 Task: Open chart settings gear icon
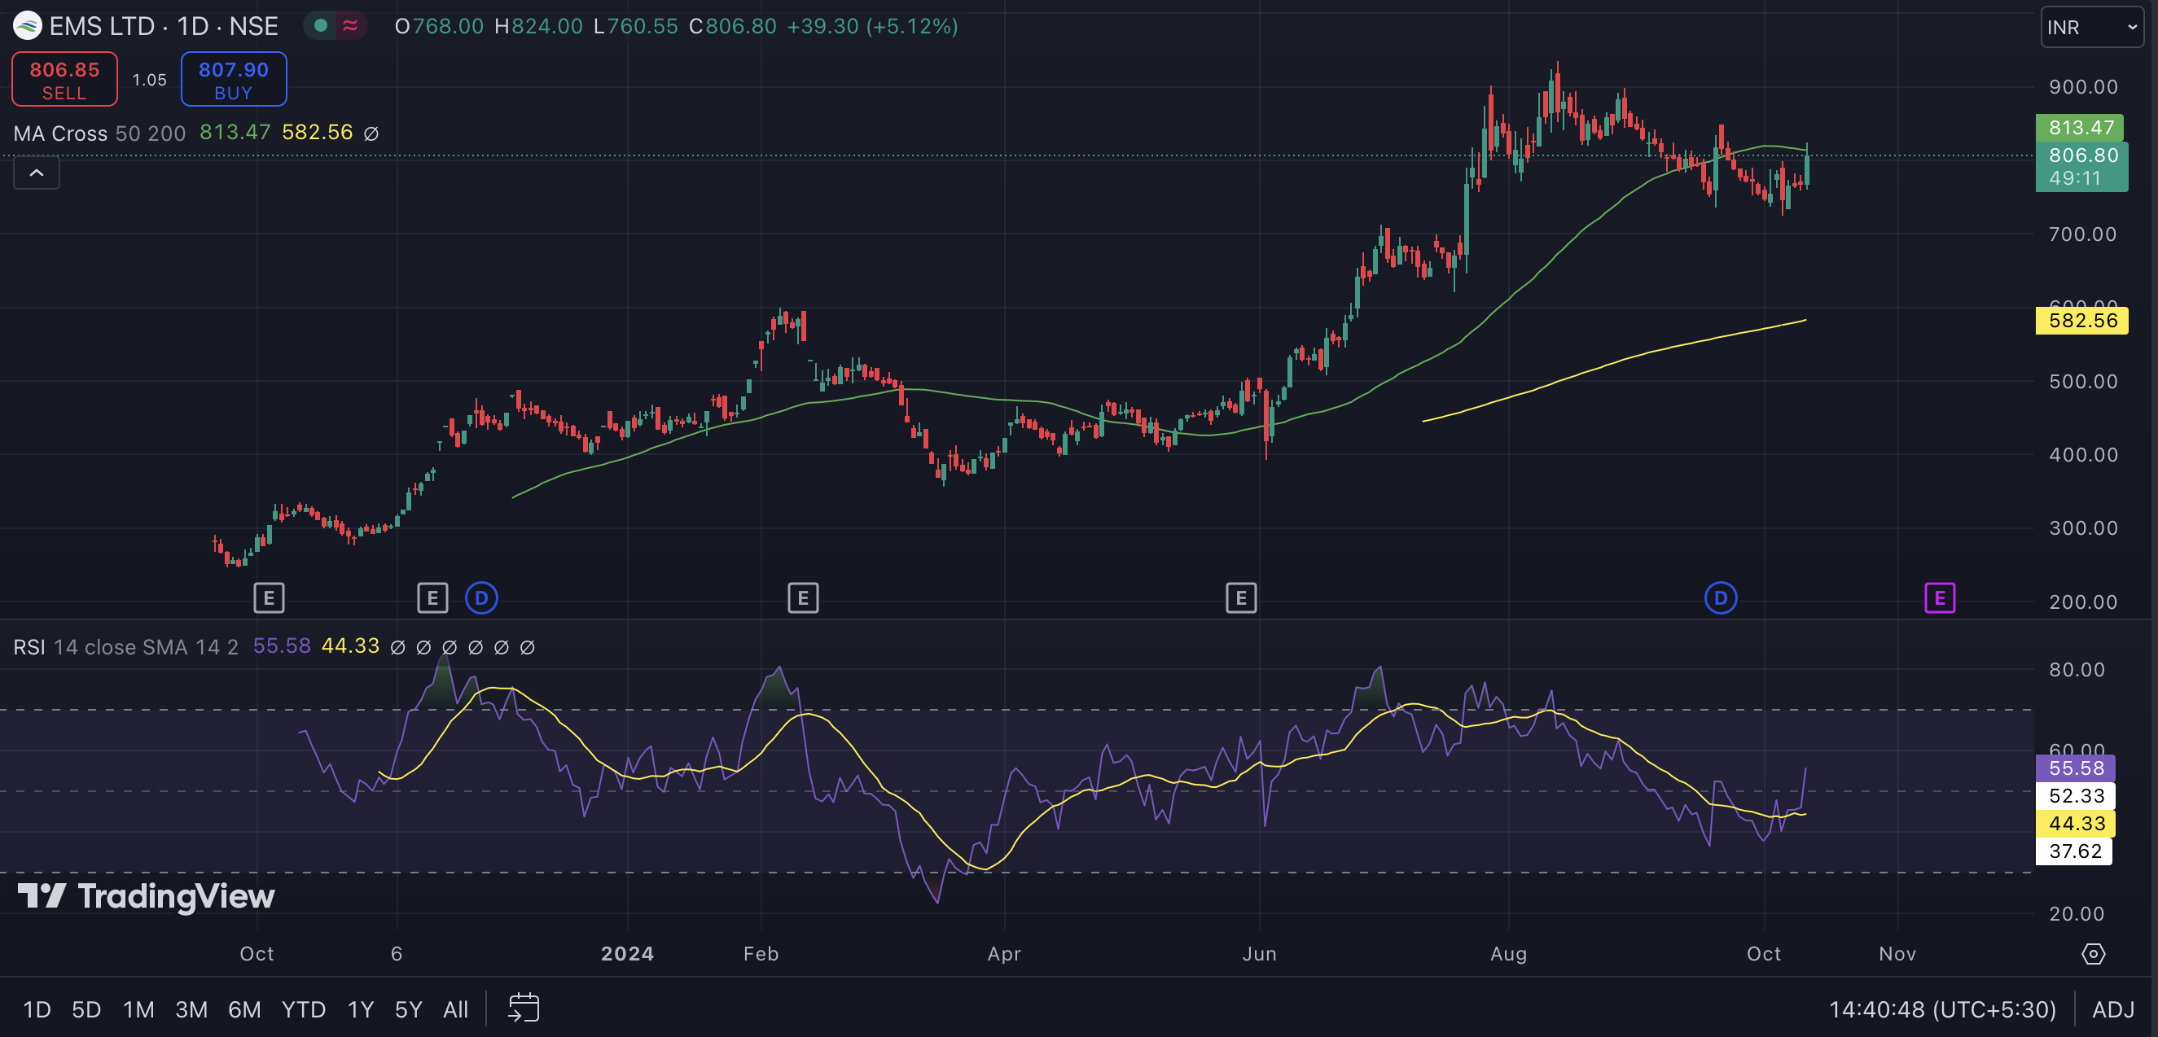(2093, 953)
